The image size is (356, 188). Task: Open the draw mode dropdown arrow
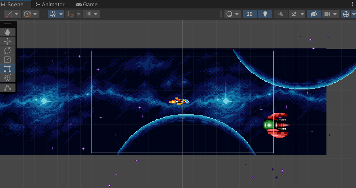click(237, 14)
